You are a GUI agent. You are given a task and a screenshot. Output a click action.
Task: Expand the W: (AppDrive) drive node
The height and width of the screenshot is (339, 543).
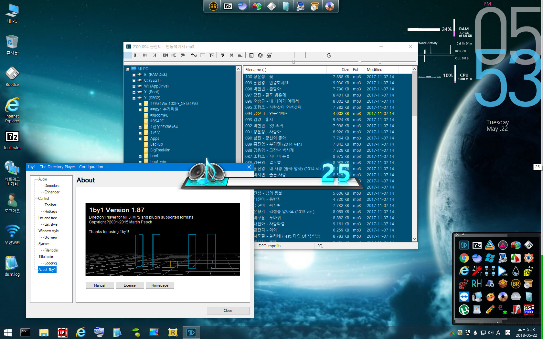[x=134, y=87]
